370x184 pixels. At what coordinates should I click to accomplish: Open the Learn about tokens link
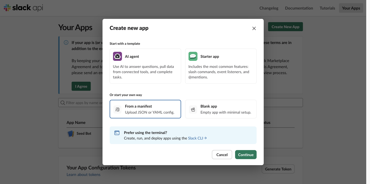(83, 174)
